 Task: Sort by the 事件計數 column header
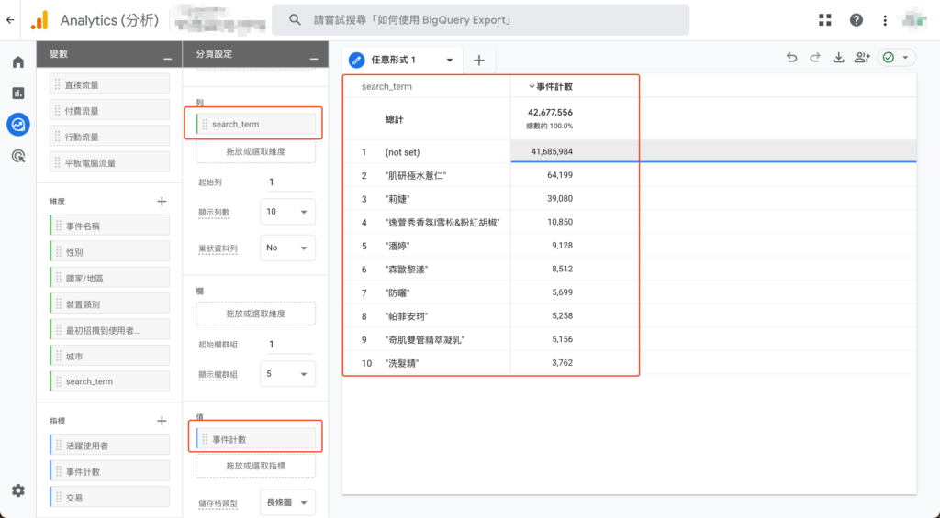tap(551, 86)
